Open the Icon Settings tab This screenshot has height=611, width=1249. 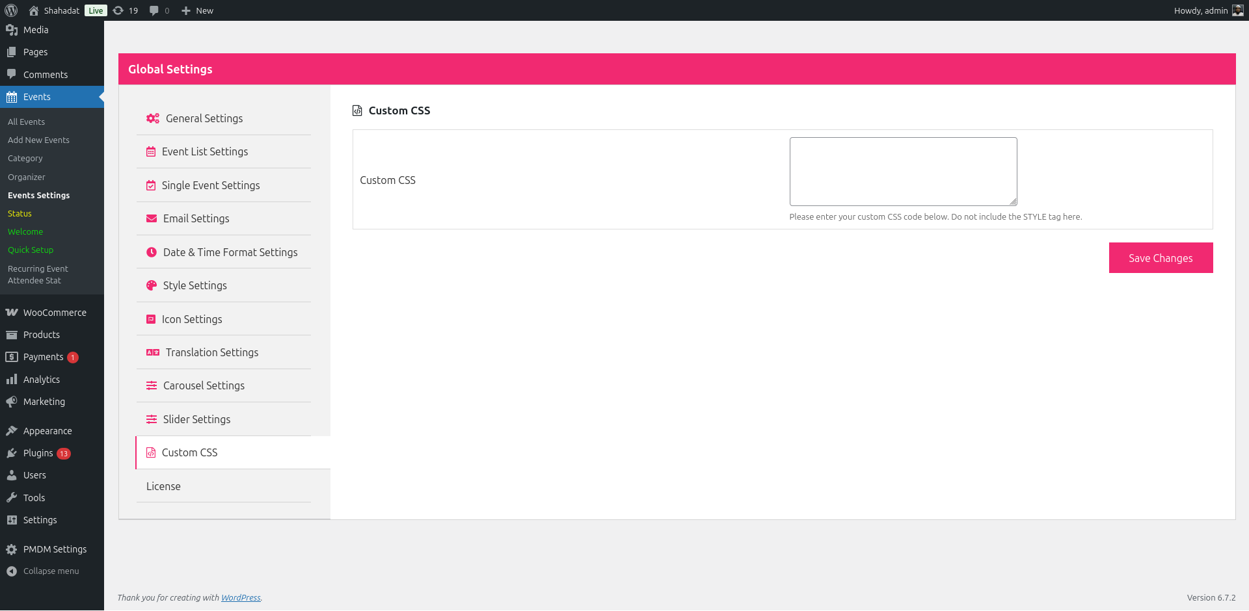224,319
